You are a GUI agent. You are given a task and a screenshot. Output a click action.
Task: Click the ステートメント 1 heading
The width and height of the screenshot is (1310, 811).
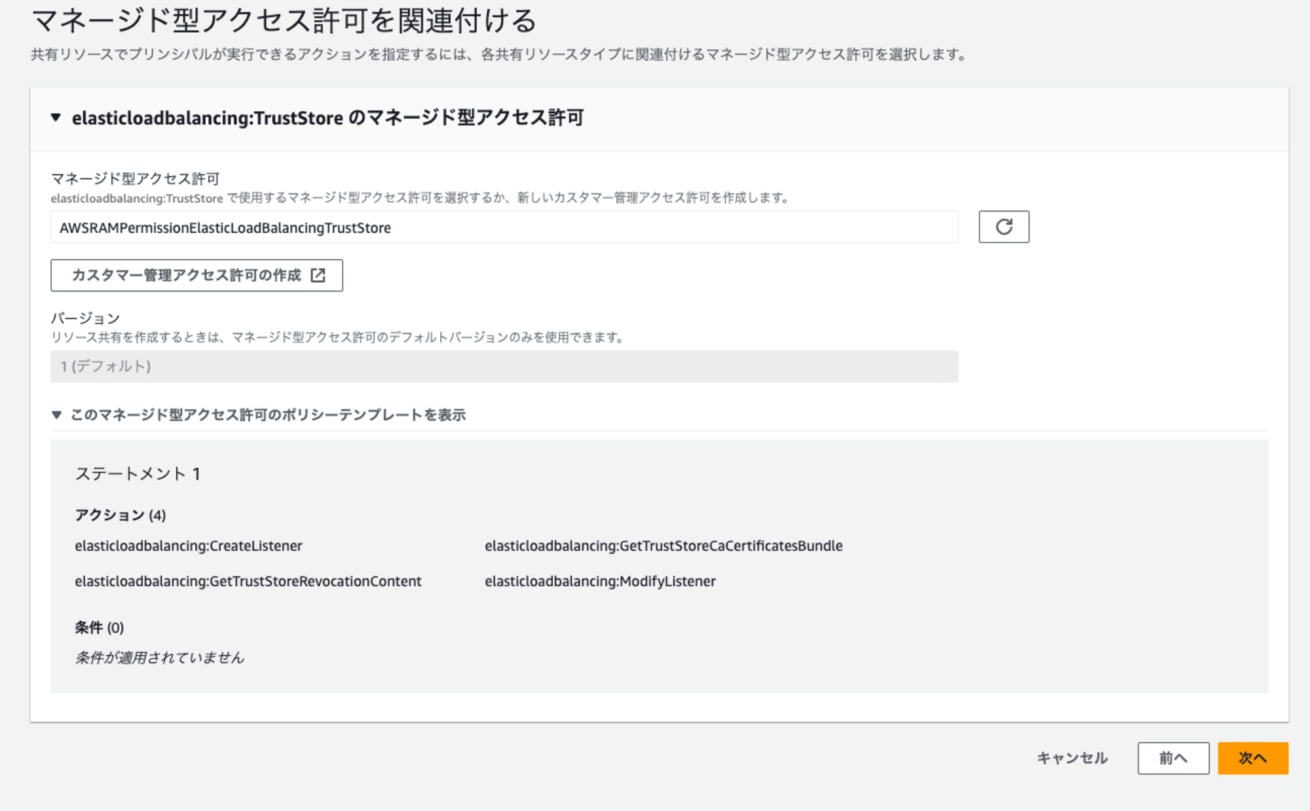(x=138, y=474)
